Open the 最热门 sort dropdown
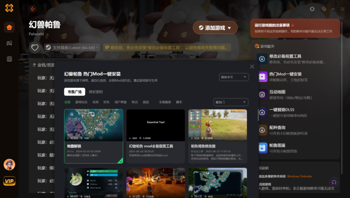Screen dimensions: 350x198 tap(231, 102)
